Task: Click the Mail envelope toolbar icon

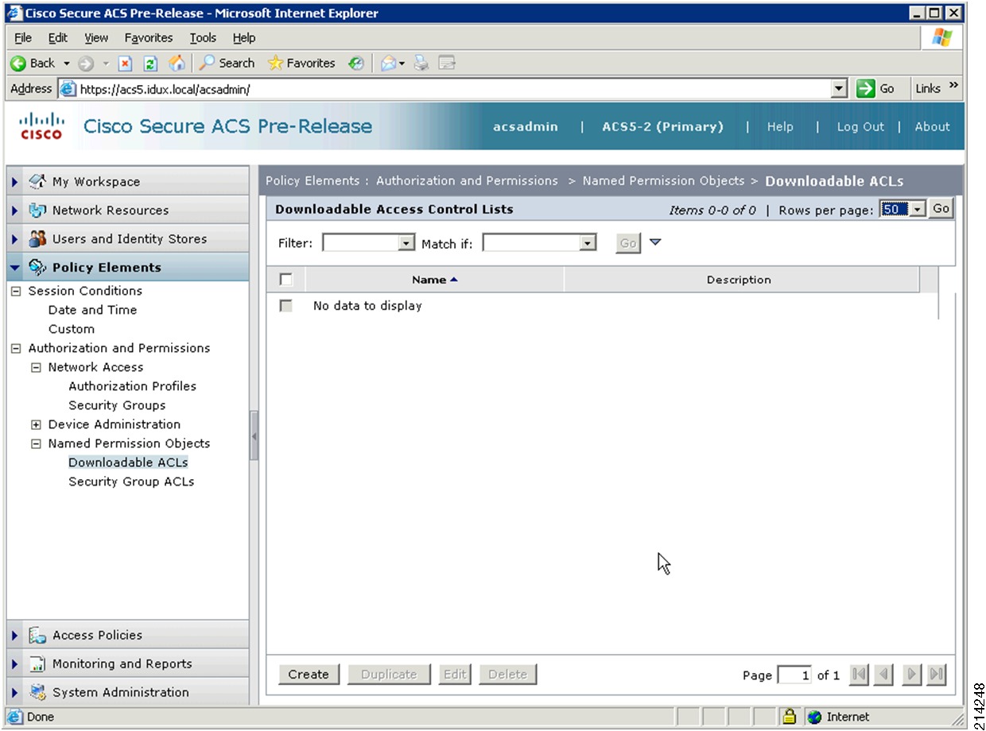Action: point(389,64)
